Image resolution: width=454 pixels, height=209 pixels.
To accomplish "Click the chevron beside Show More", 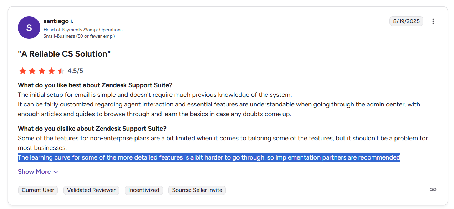I will pyautogui.click(x=56, y=172).
